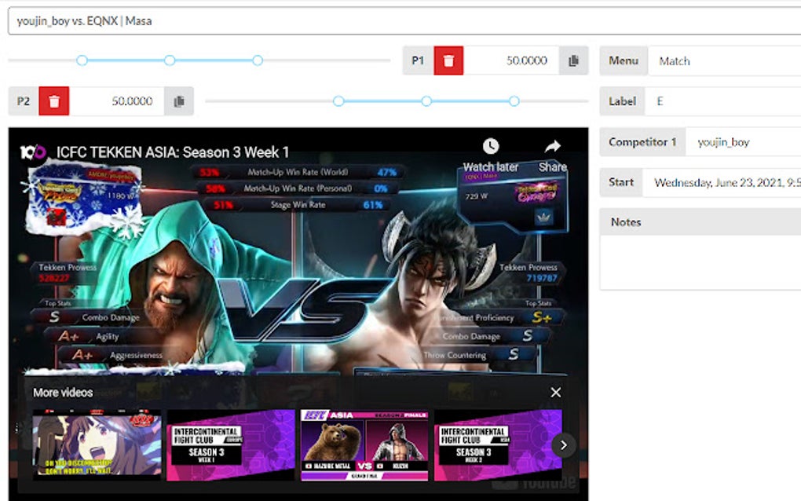Dismiss the More videos overlay
This screenshot has width=801, height=501.
tap(555, 392)
